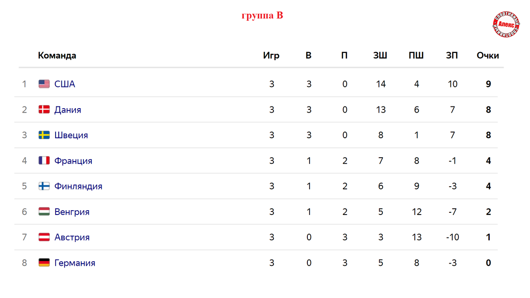
Task: Click the группа B title text
Action: [262, 15]
